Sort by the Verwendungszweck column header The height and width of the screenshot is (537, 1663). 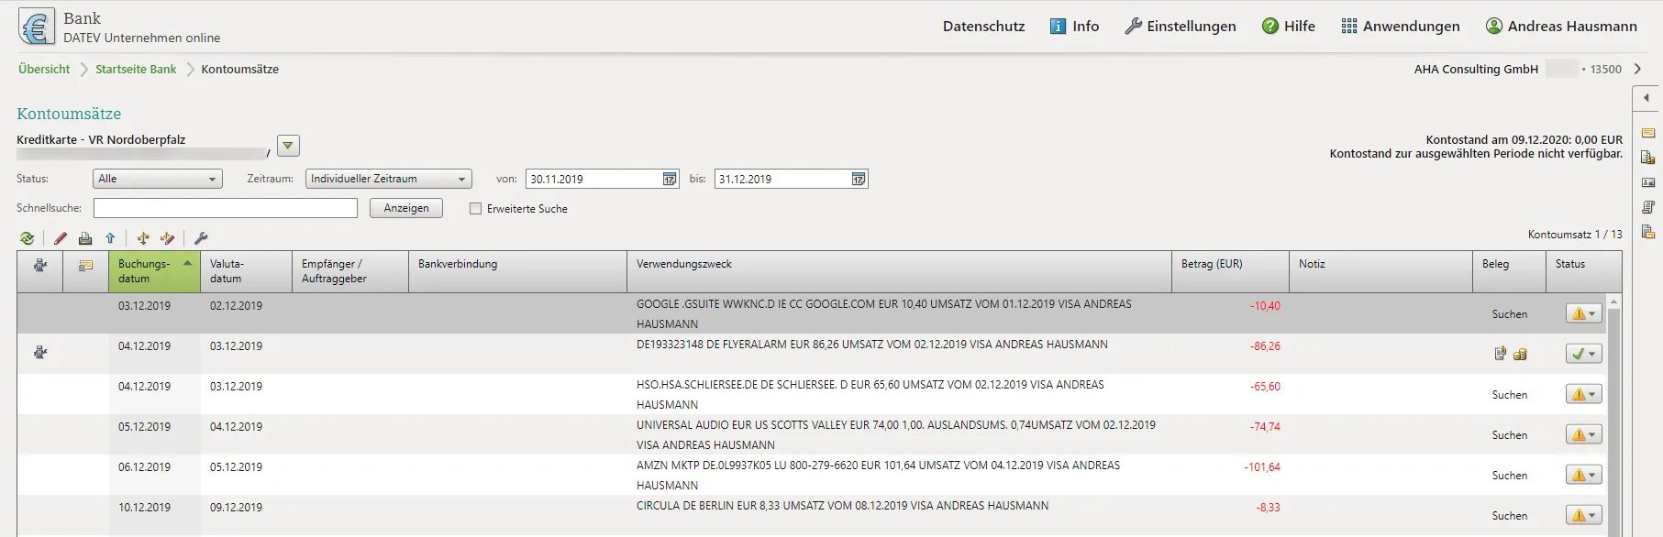pyautogui.click(x=899, y=271)
